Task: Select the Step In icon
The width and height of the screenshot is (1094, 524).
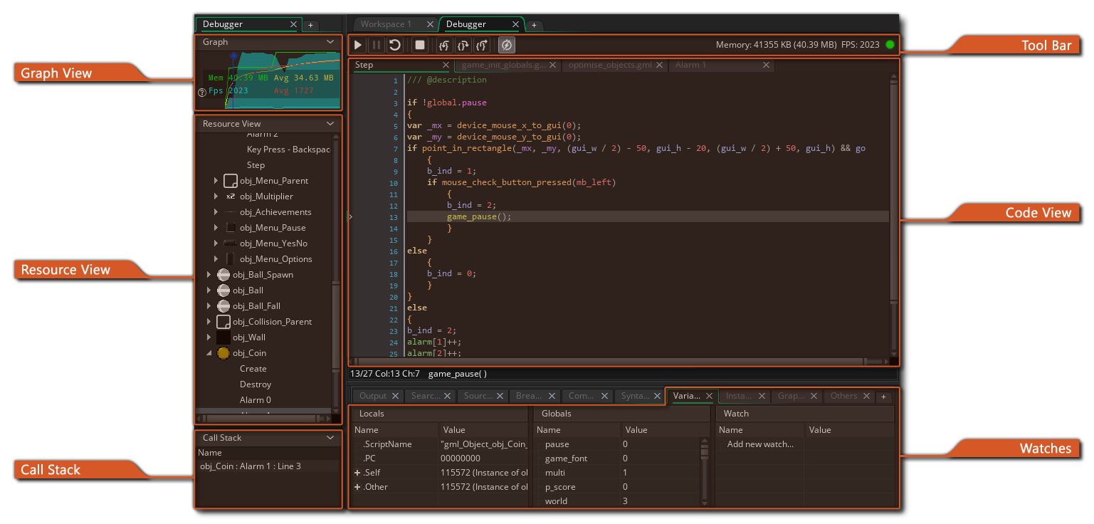Action: pos(442,44)
